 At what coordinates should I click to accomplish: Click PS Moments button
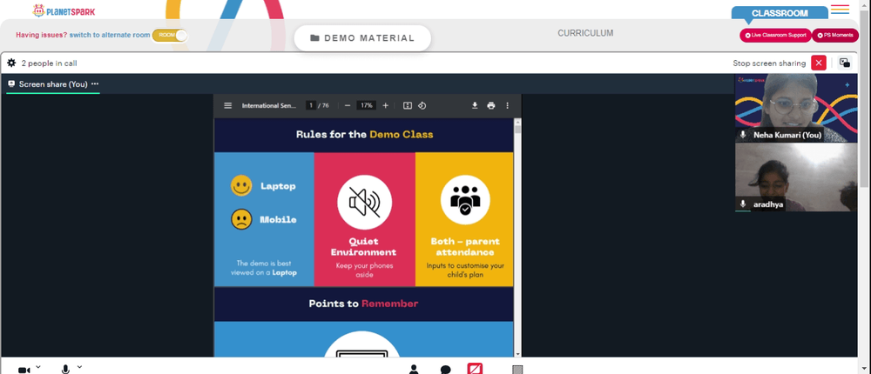pyautogui.click(x=835, y=35)
